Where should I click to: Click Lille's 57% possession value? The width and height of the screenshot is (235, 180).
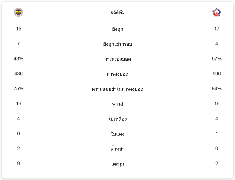click(216, 59)
